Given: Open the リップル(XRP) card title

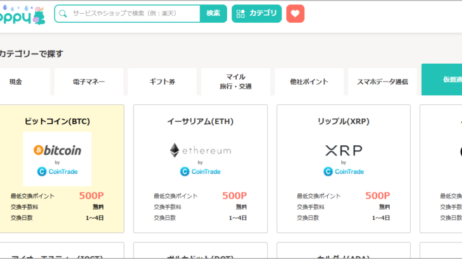Looking at the screenshot, I should [344, 121].
